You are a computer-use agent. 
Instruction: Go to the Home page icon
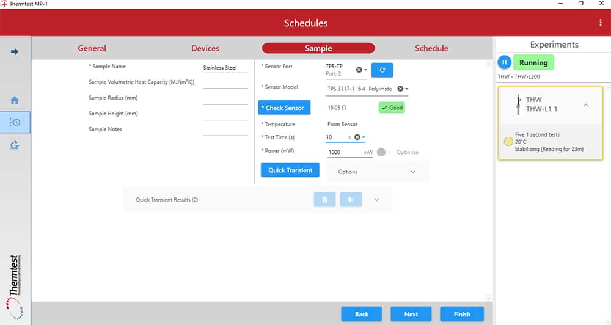[x=15, y=100]
